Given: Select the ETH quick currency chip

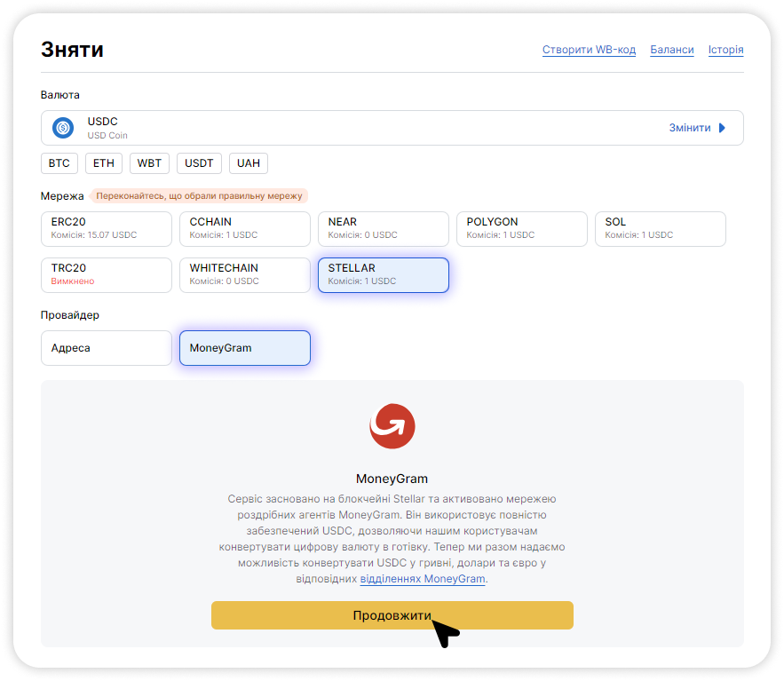Looking at the screenshot, I should [x=104, y=163].
